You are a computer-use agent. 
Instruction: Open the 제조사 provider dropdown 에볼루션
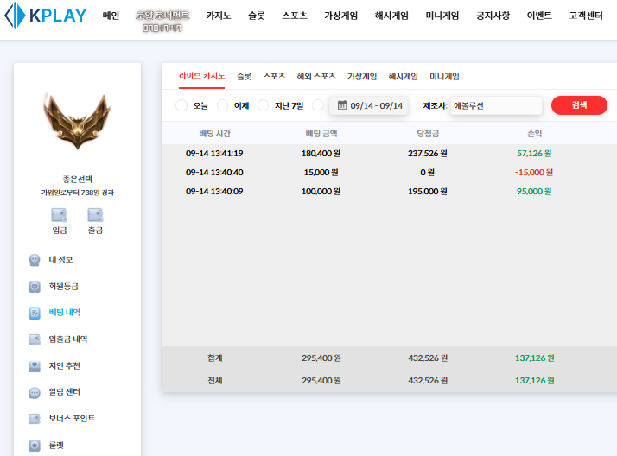pyautogui.click(x=496, y=105)
